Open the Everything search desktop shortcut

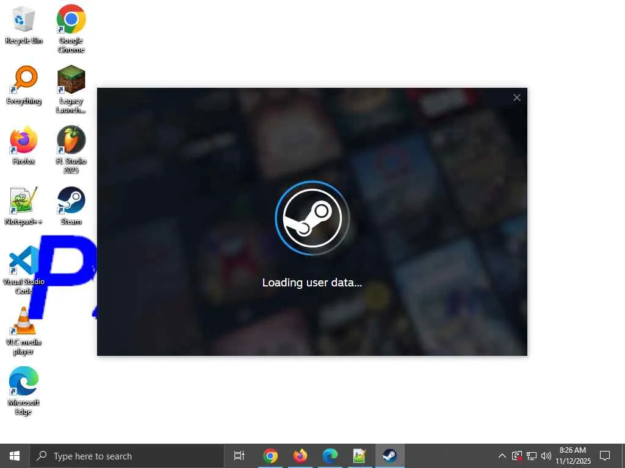click(24, 85)
